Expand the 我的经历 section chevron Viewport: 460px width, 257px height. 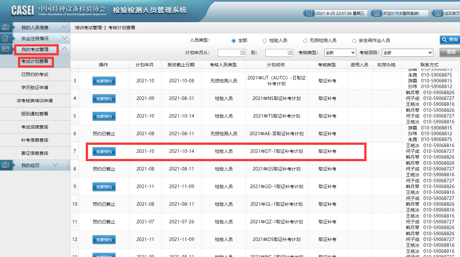coord(56,165)
